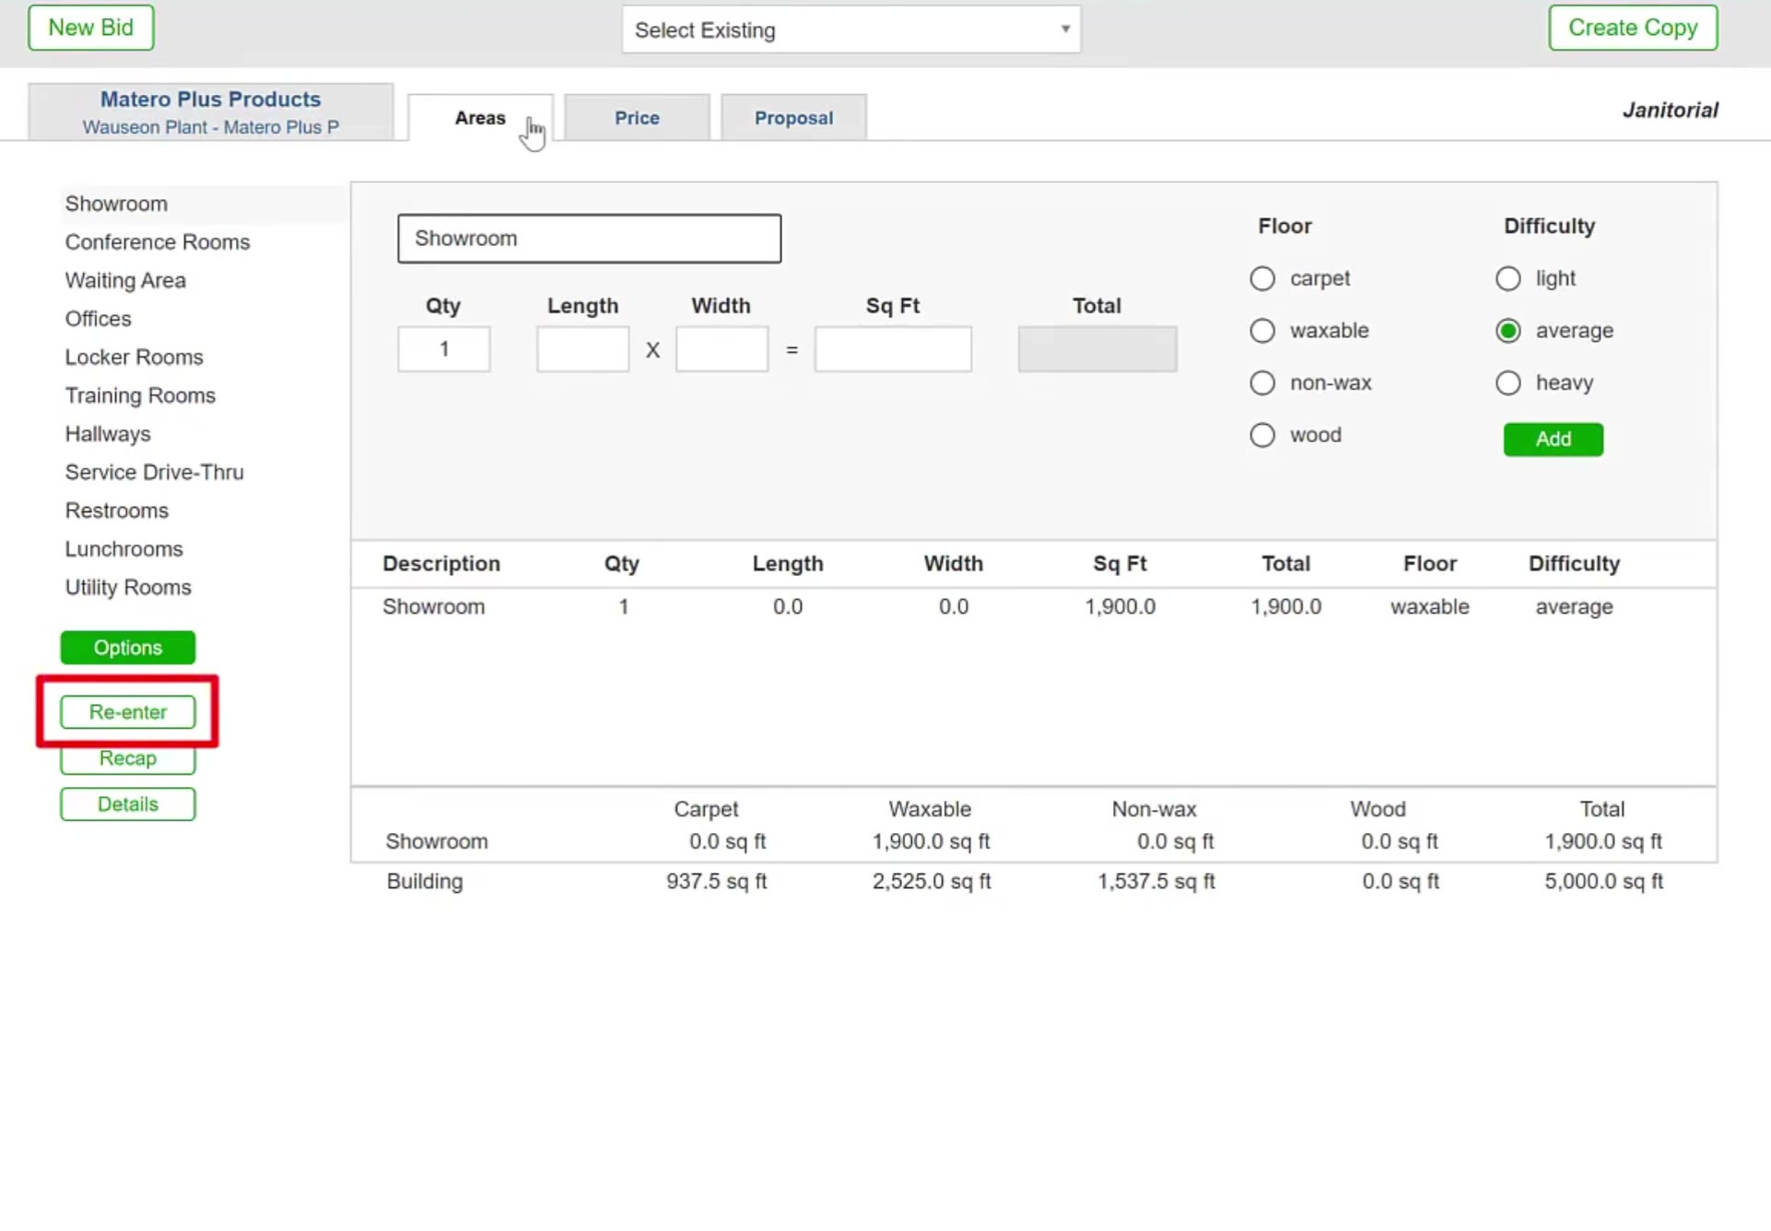Select the light difficulty radio button
1771x1231 pixels.
point(1508,278)
